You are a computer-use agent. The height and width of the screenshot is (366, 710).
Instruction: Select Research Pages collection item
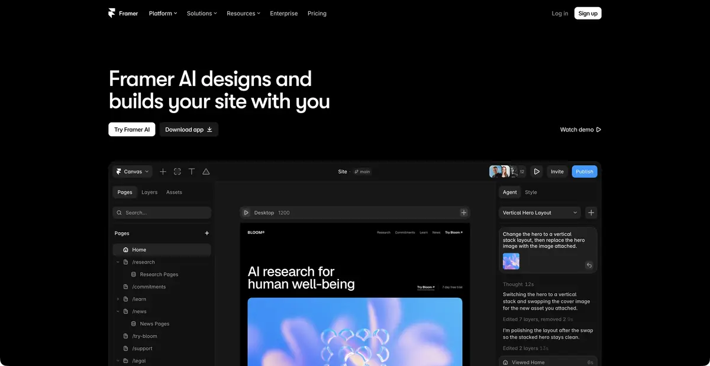[159, 275]
